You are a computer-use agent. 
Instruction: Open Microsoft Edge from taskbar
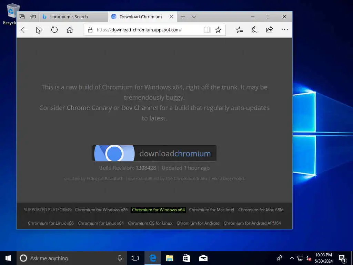coord(153,258)
